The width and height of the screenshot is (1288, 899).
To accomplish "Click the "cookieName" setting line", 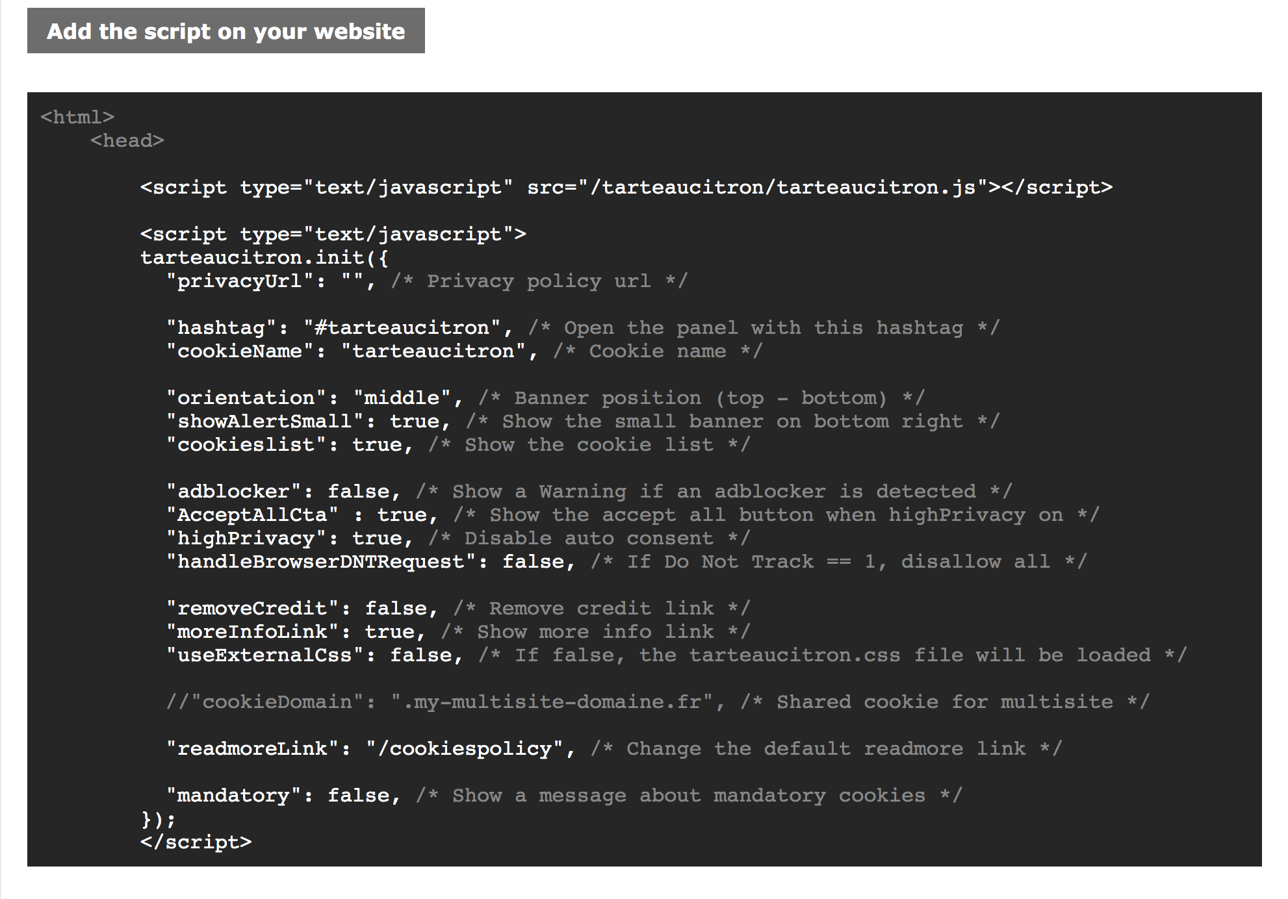I will click(464, 351).
